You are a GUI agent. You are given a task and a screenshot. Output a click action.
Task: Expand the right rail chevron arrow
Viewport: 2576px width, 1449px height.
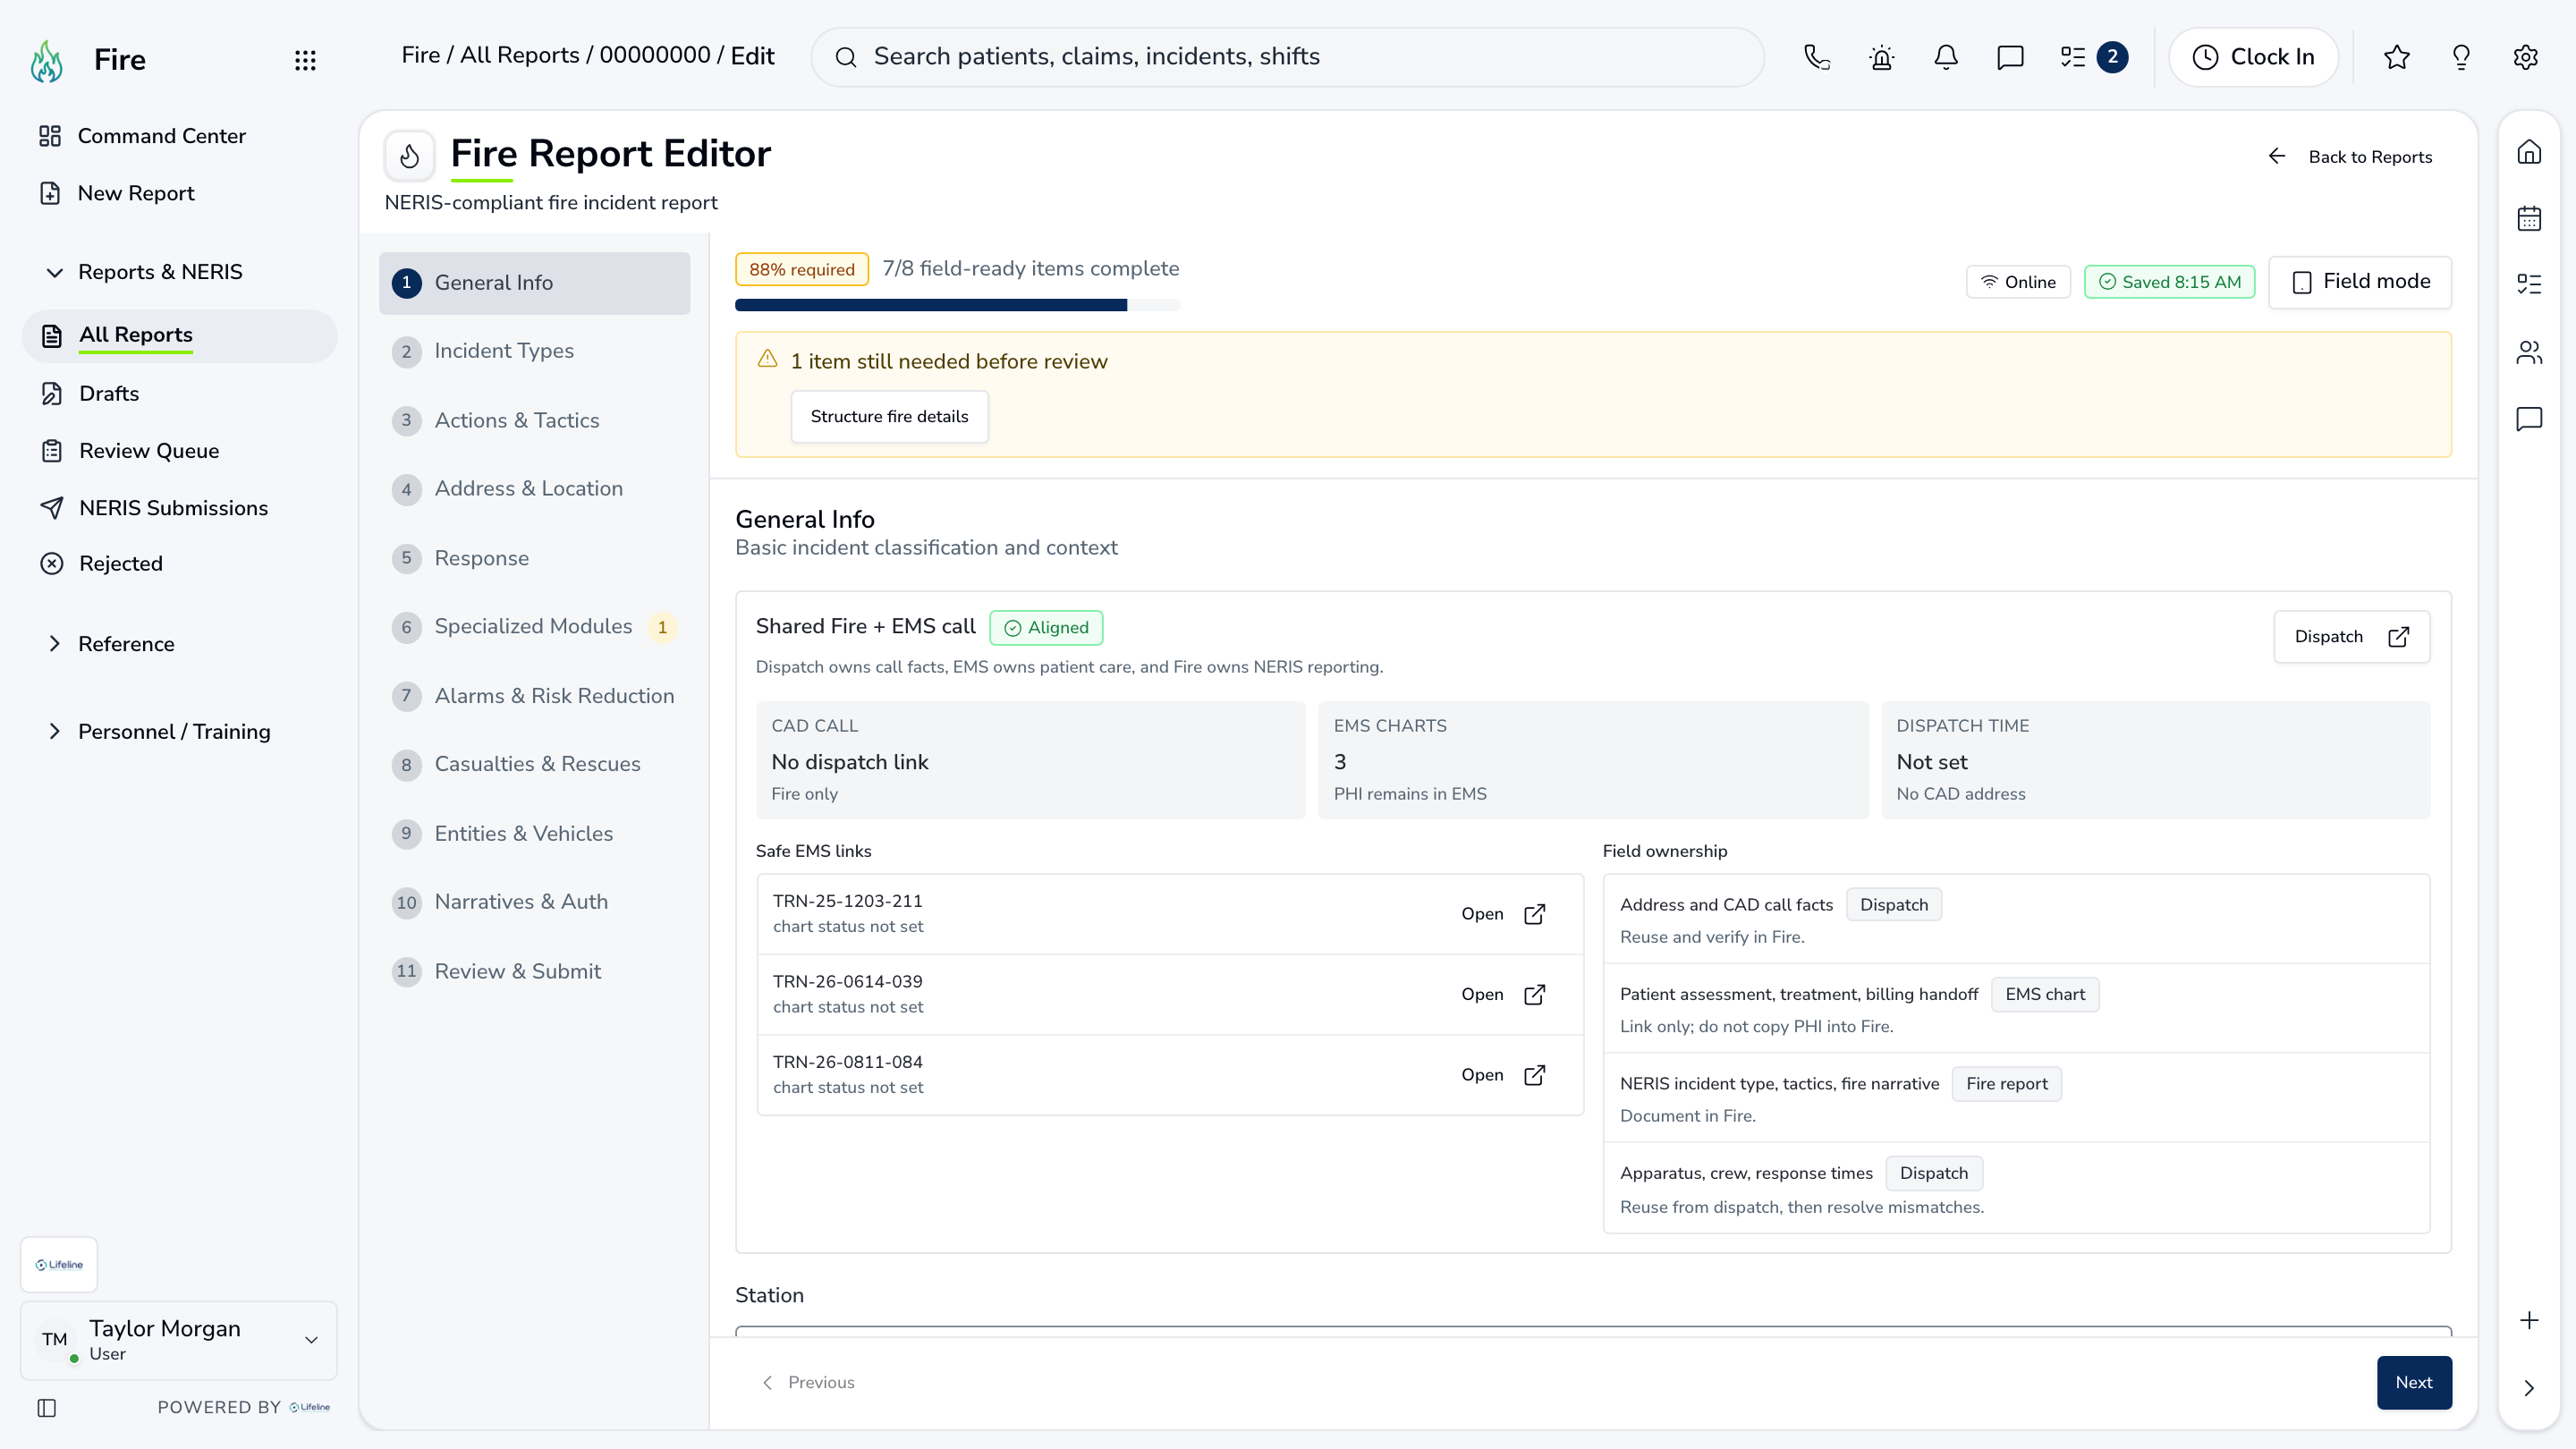tap(2529, 1388)
